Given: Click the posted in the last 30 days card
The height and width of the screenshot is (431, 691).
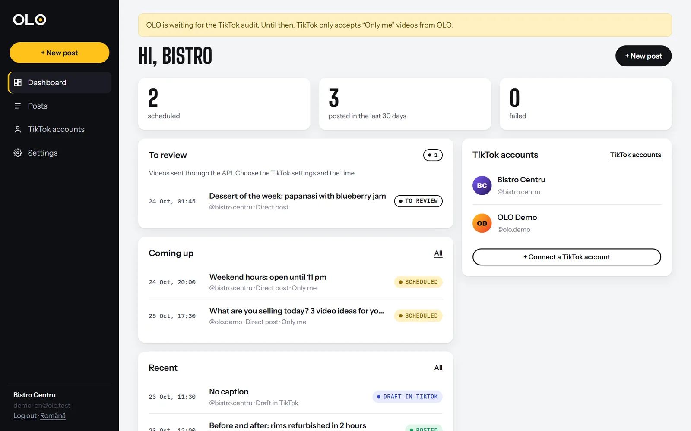Looking at the screenshot, I should [x=405, y=104].
